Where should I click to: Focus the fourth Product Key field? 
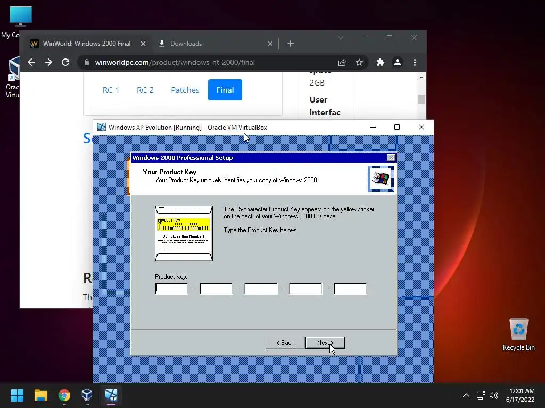click(x=305, y=288)
